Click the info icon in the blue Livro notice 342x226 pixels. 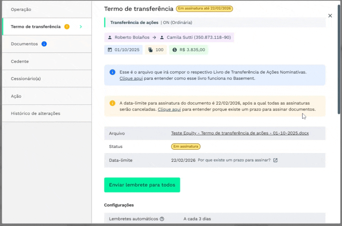[112, 72]
